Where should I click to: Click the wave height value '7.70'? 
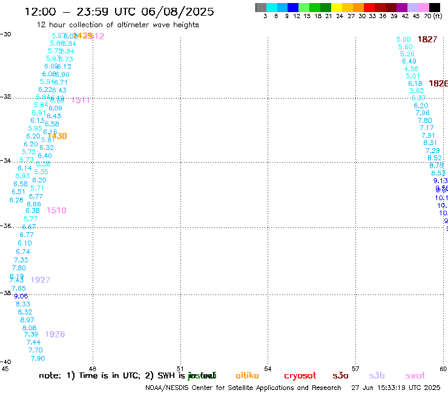(x=36, y=350)
